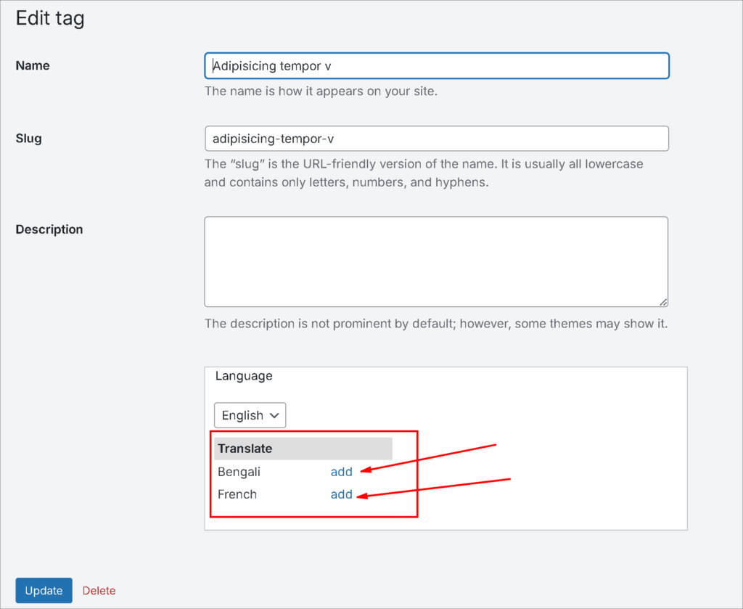Open the English language dropdown
Image resolution: width=743 pixels, height=609 pixels.
(x=250, y=415)
